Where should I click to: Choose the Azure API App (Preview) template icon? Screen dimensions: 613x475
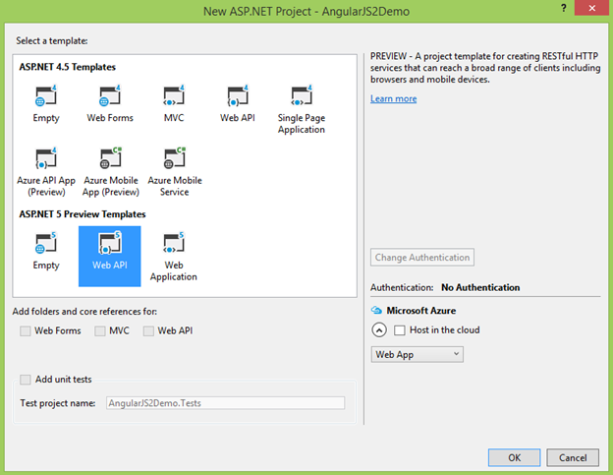pos(46,158)
